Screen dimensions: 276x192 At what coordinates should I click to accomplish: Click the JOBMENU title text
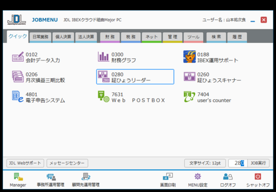(45, 20)
